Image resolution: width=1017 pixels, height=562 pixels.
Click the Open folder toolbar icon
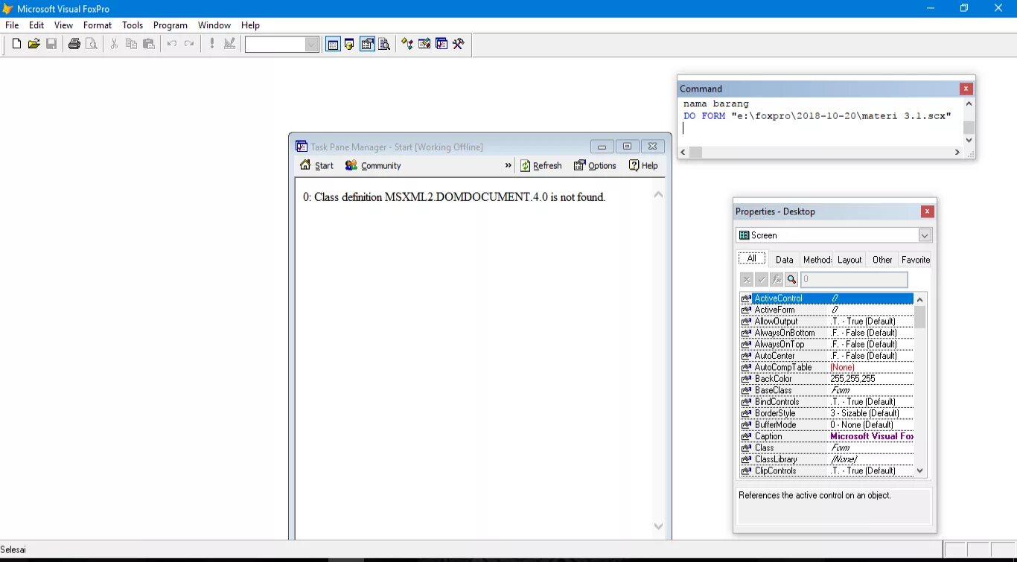click(x=34, y=44)
